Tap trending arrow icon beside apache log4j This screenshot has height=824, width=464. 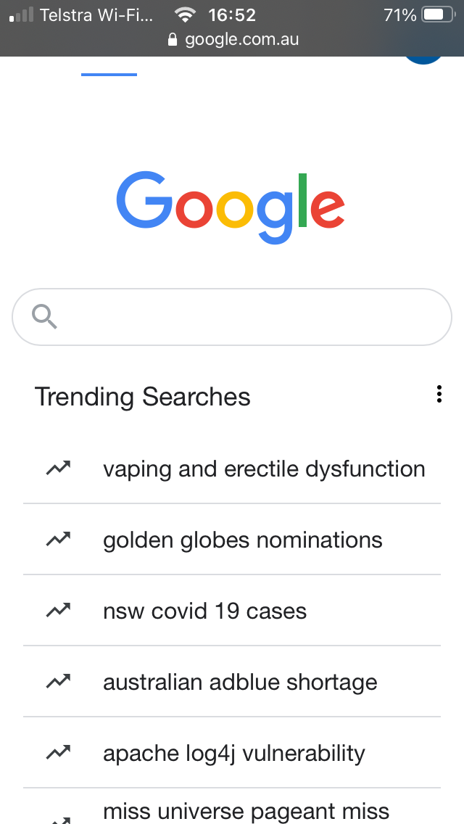tap(58, 752)
